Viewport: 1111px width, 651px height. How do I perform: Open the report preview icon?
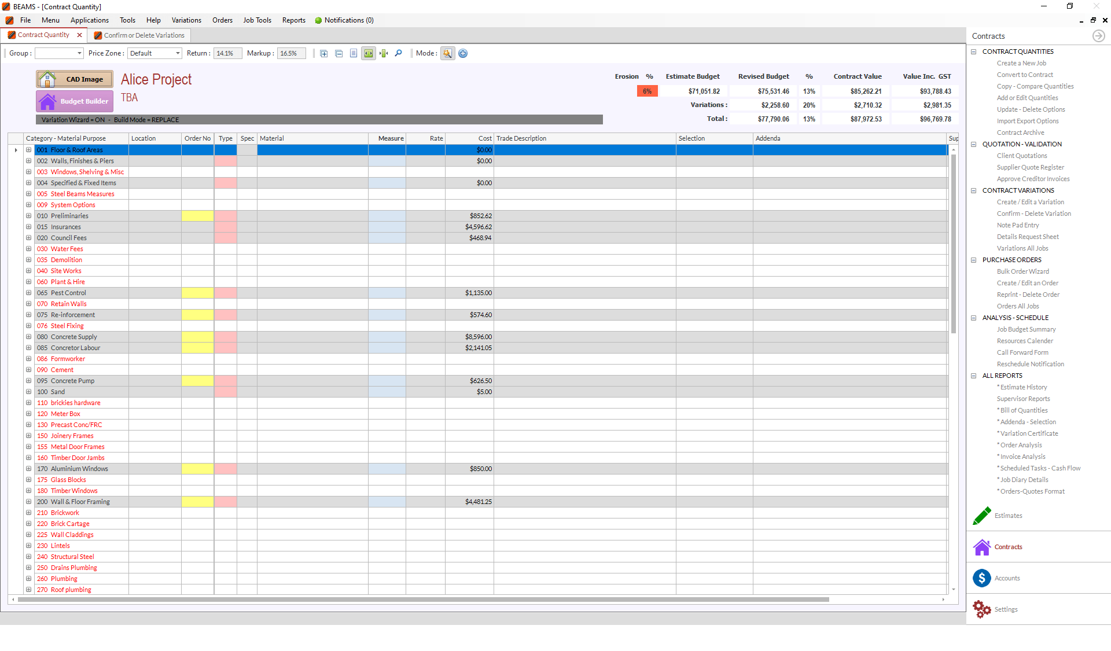coord(354,53)
